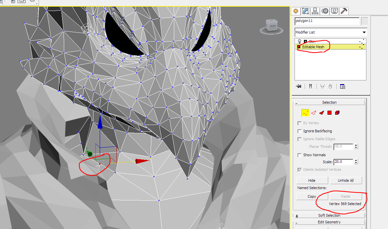The height and width of the screenshot is (229, 388).
Task: Open the Motion command panel
Action: click(324, 11)
